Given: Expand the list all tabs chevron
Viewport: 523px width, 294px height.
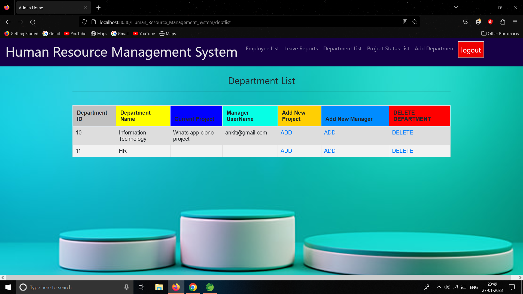Looking at the screenshot, I should click(456, 7).
